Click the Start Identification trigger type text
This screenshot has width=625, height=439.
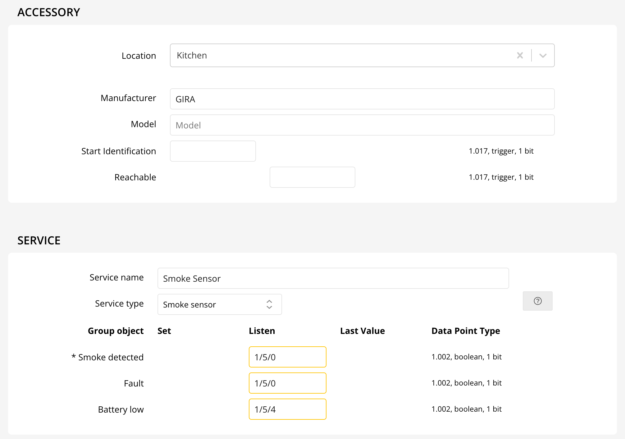pyautogui.click(x=501, y=151)
